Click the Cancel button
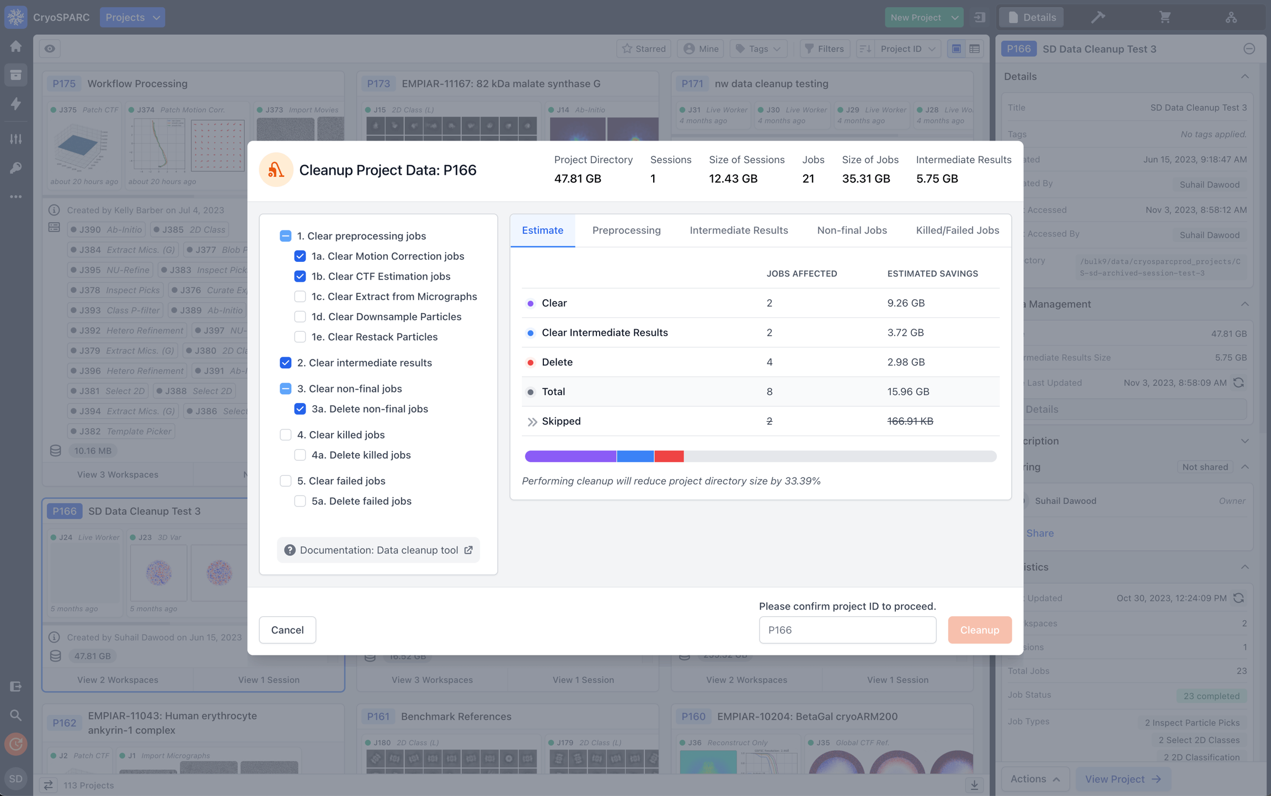The height and width of the screenshot is (796, 1271). [x=287, y=630]
